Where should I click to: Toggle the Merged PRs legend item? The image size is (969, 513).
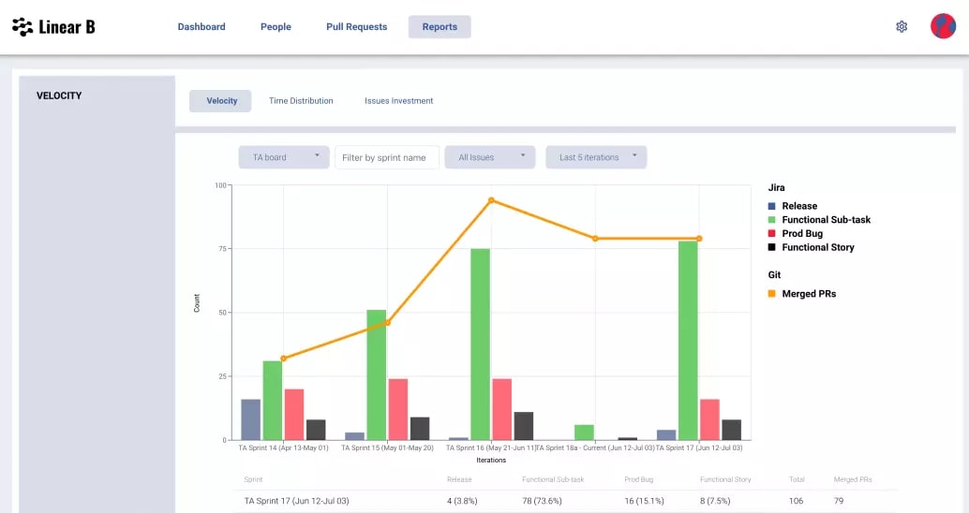click(x=801, y=294)
